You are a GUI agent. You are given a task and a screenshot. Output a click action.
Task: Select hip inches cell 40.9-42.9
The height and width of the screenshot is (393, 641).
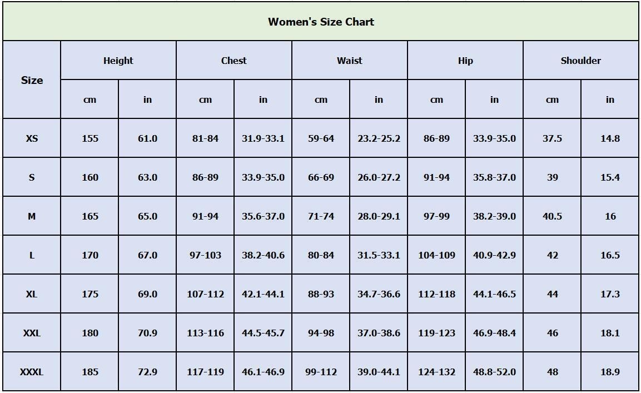pos(494,255)
